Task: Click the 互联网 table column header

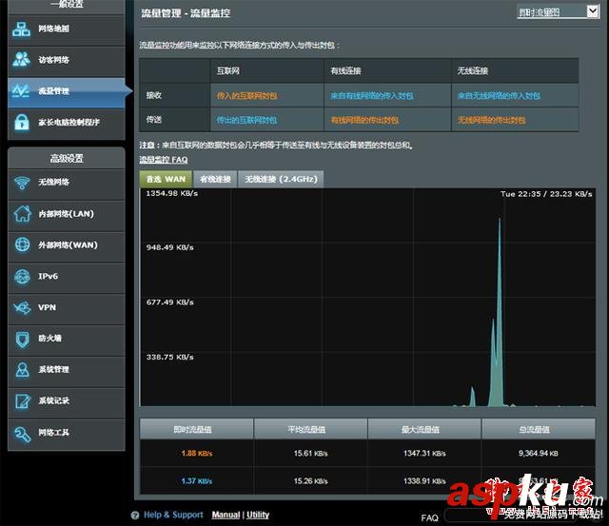Action: point(228,71)
